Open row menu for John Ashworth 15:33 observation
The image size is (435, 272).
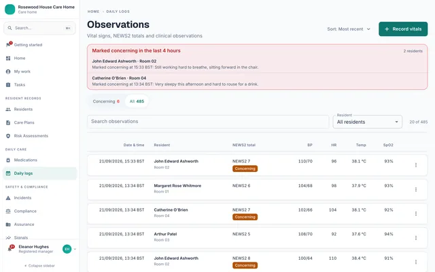tap(415, 165)
